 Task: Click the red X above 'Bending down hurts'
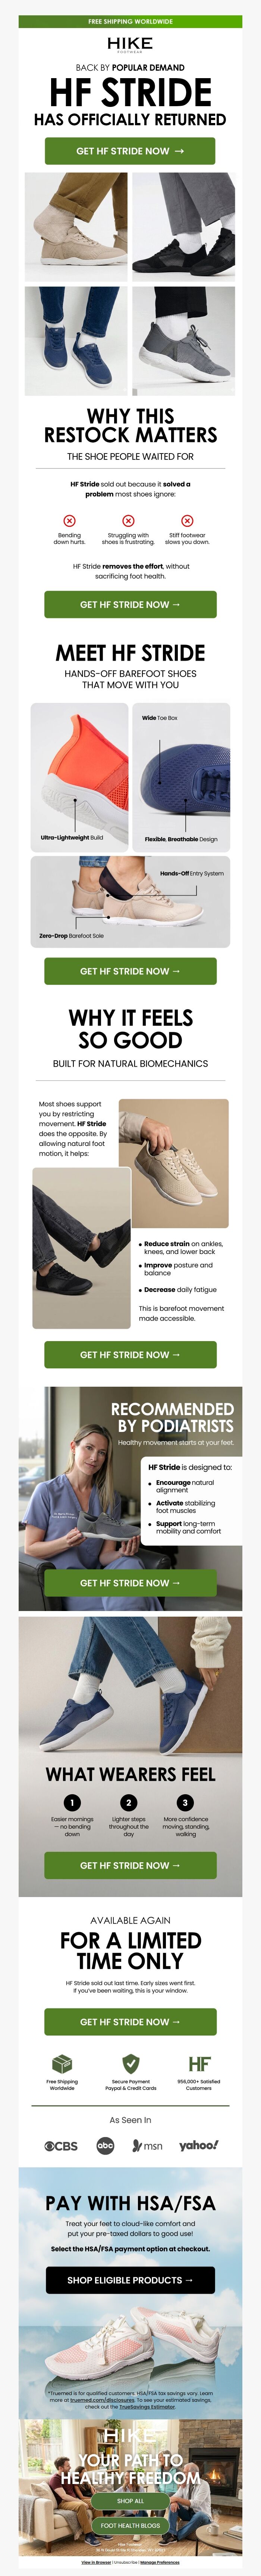click(69, 521)
